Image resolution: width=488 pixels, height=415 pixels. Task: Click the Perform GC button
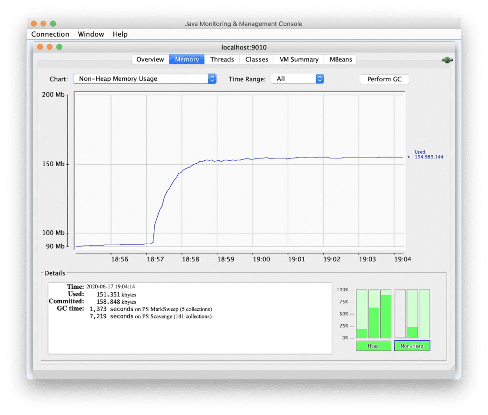pyautogui.click(x=385, y=79)
